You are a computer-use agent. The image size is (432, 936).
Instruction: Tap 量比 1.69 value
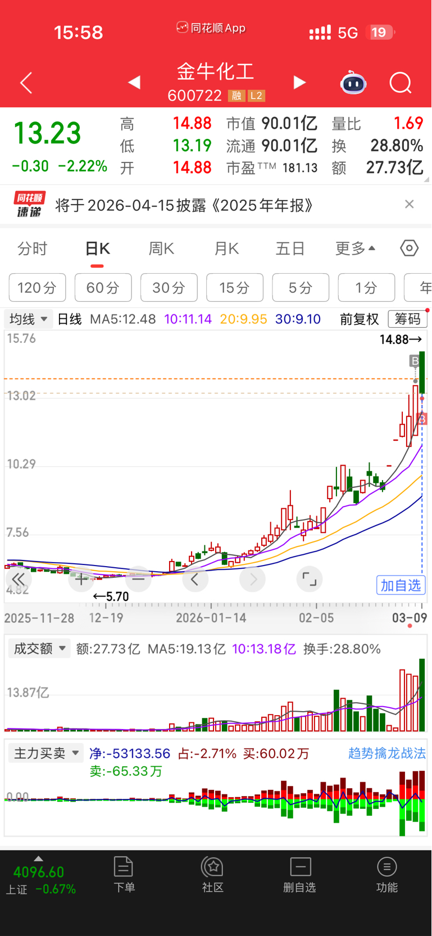pyautogui.click(x=378, y=124)
